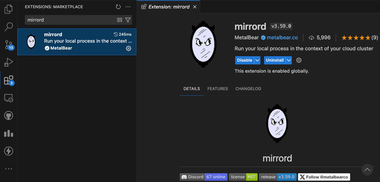Refresh the extensions marketplace list
380x182 pixels.
point(118,7)
